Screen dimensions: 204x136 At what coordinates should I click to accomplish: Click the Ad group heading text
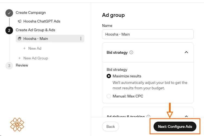point(113,15)
